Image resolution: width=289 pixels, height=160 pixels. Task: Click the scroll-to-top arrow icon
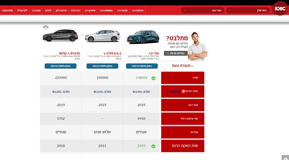click(x=285, y=158)
